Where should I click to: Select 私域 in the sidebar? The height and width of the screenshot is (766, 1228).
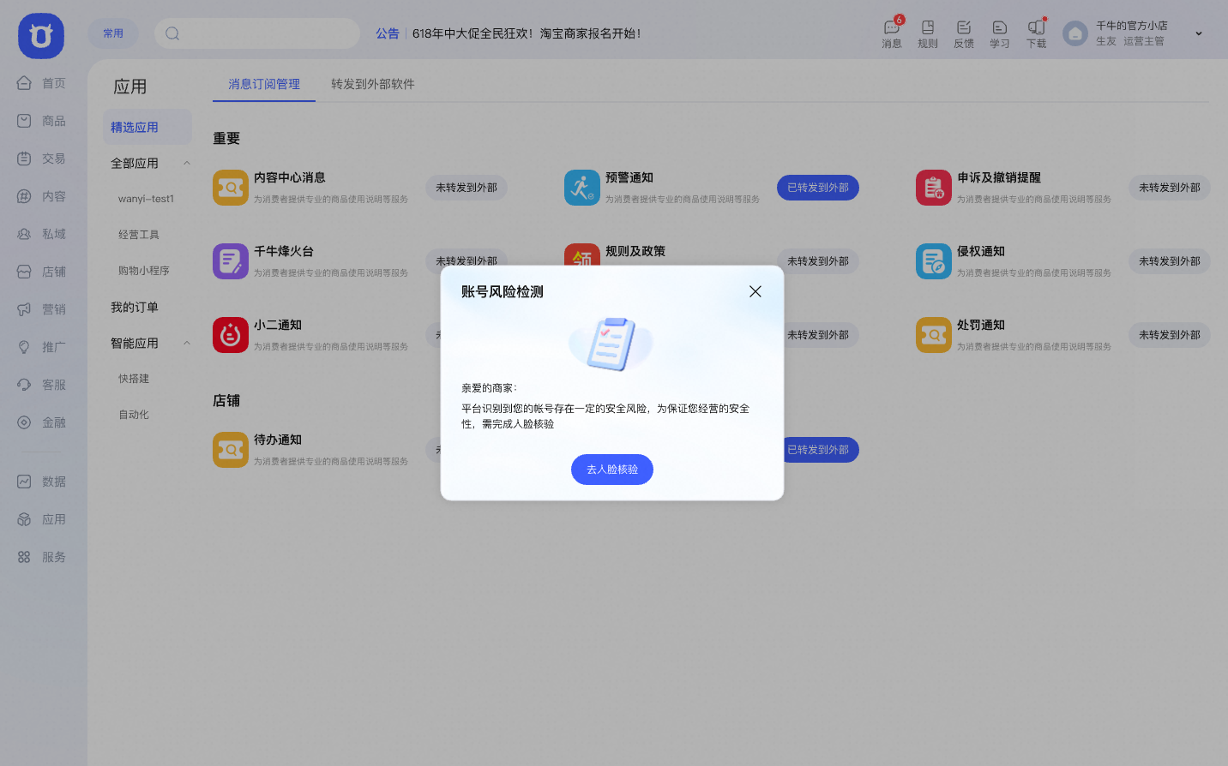pos(42,234)
